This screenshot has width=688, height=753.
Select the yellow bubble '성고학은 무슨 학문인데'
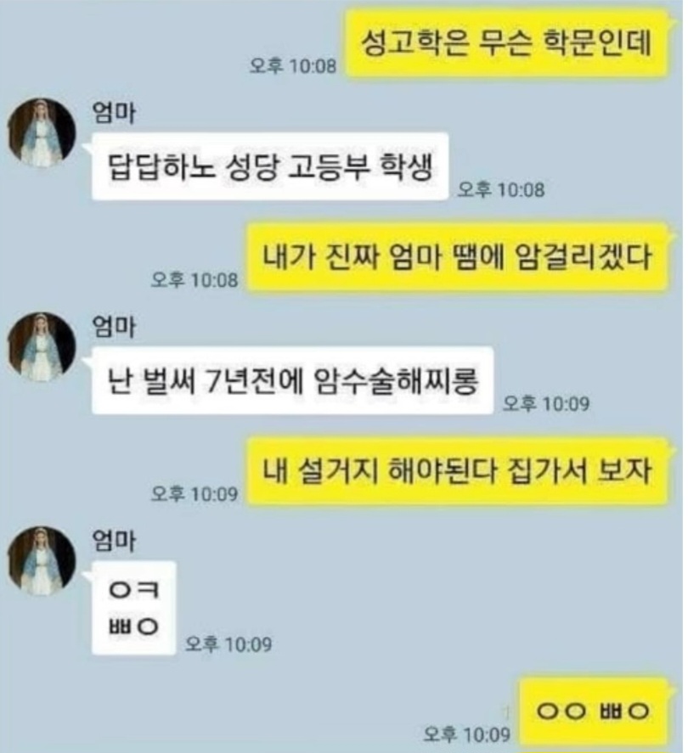tap(507, 43)
